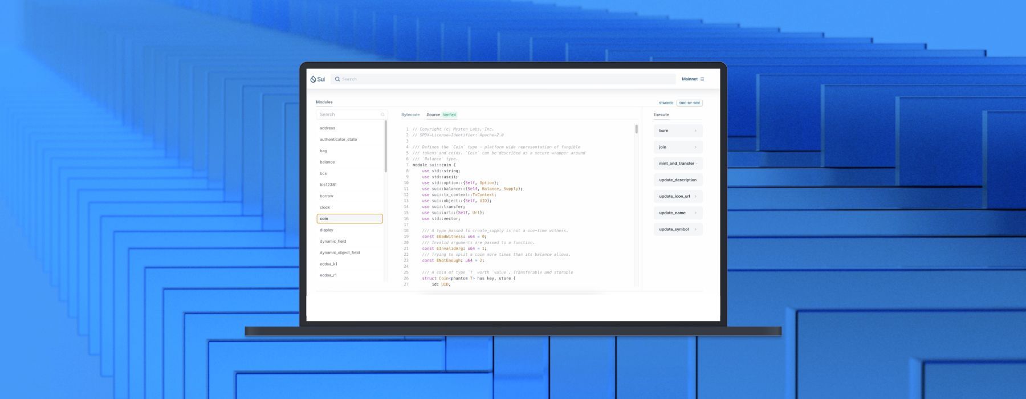Screen dimensions: 1026x399
Task: Select the balance module
Action: coord(350,162)
